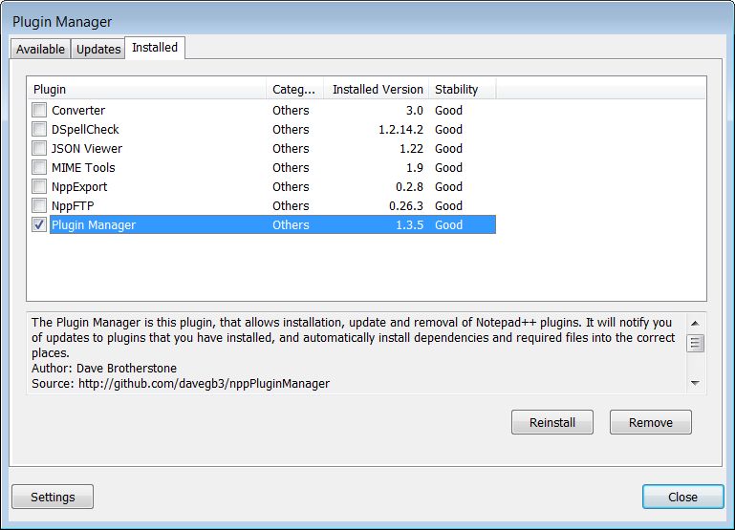Select the MIME Tools plugin name
This screenshot has width=735, height=530.
(x=83, y=168)
